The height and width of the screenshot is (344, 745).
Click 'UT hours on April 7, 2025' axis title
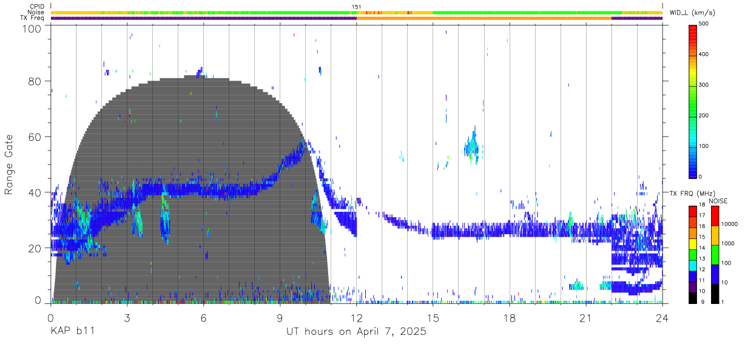point(356,332)
